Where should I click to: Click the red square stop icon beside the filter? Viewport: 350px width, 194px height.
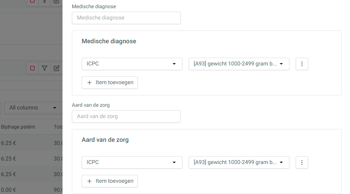(x=32, y=68)
